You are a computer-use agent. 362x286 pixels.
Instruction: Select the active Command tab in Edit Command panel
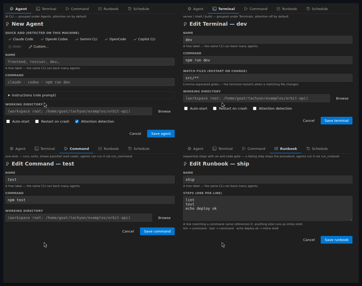pos(76,149)
